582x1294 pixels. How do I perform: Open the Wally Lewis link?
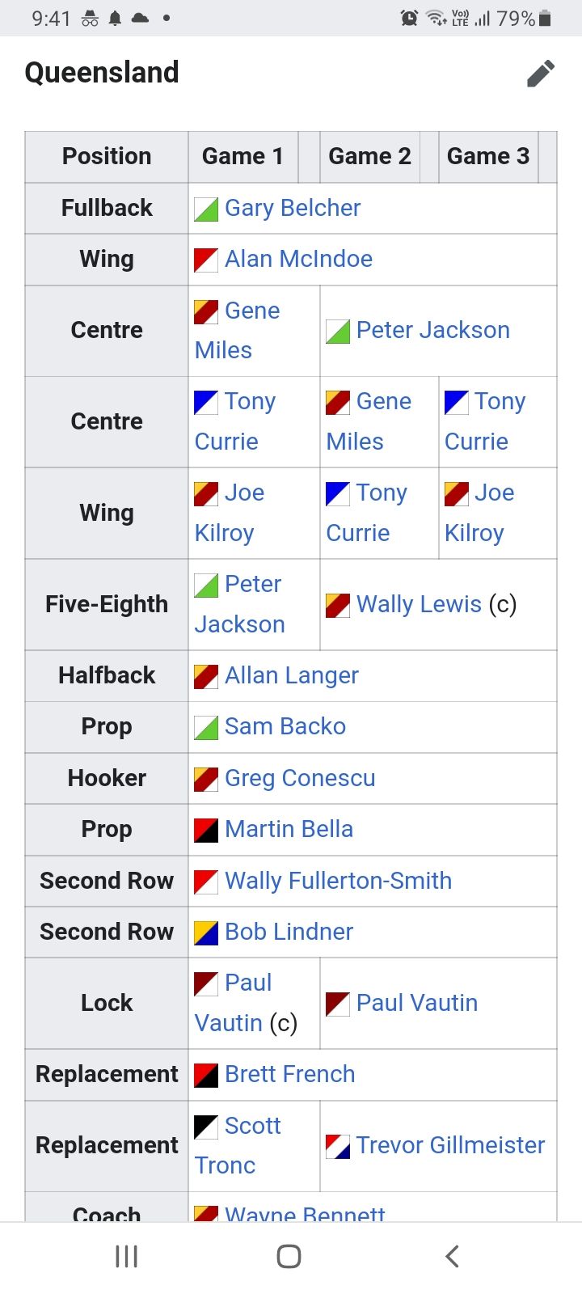point(419,604)
